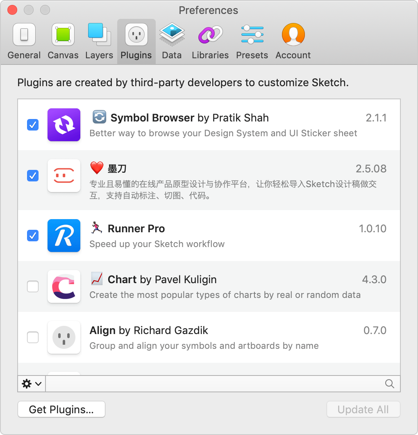
Task: Click the sync emoji beside Symbol Browser
Action: 99,117
